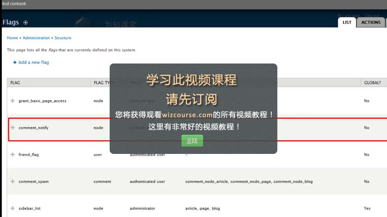Image resolution: width=387 pixels, height=217 pixels.
Task: Click 'node' type in sidebar_list row
Action: point(98,209)
